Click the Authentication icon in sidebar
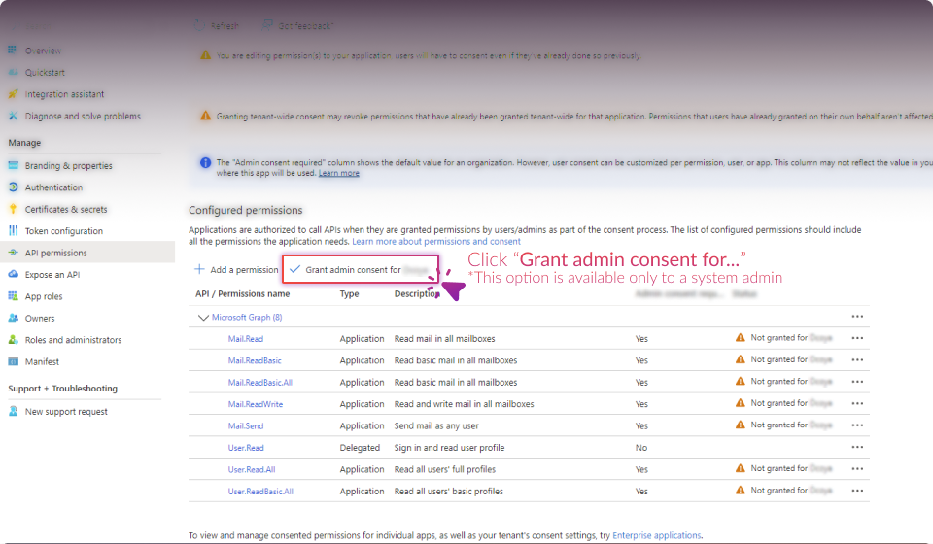The width and height of the screenshot is (933, 544). pos(13,187)
